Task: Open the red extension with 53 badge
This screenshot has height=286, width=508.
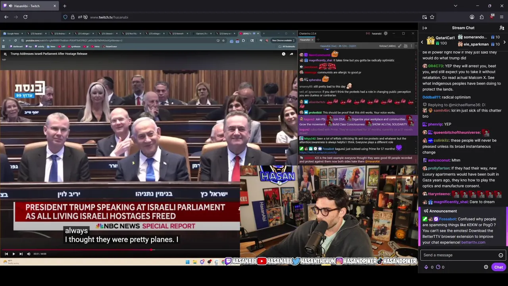Action: click(492, 17)
